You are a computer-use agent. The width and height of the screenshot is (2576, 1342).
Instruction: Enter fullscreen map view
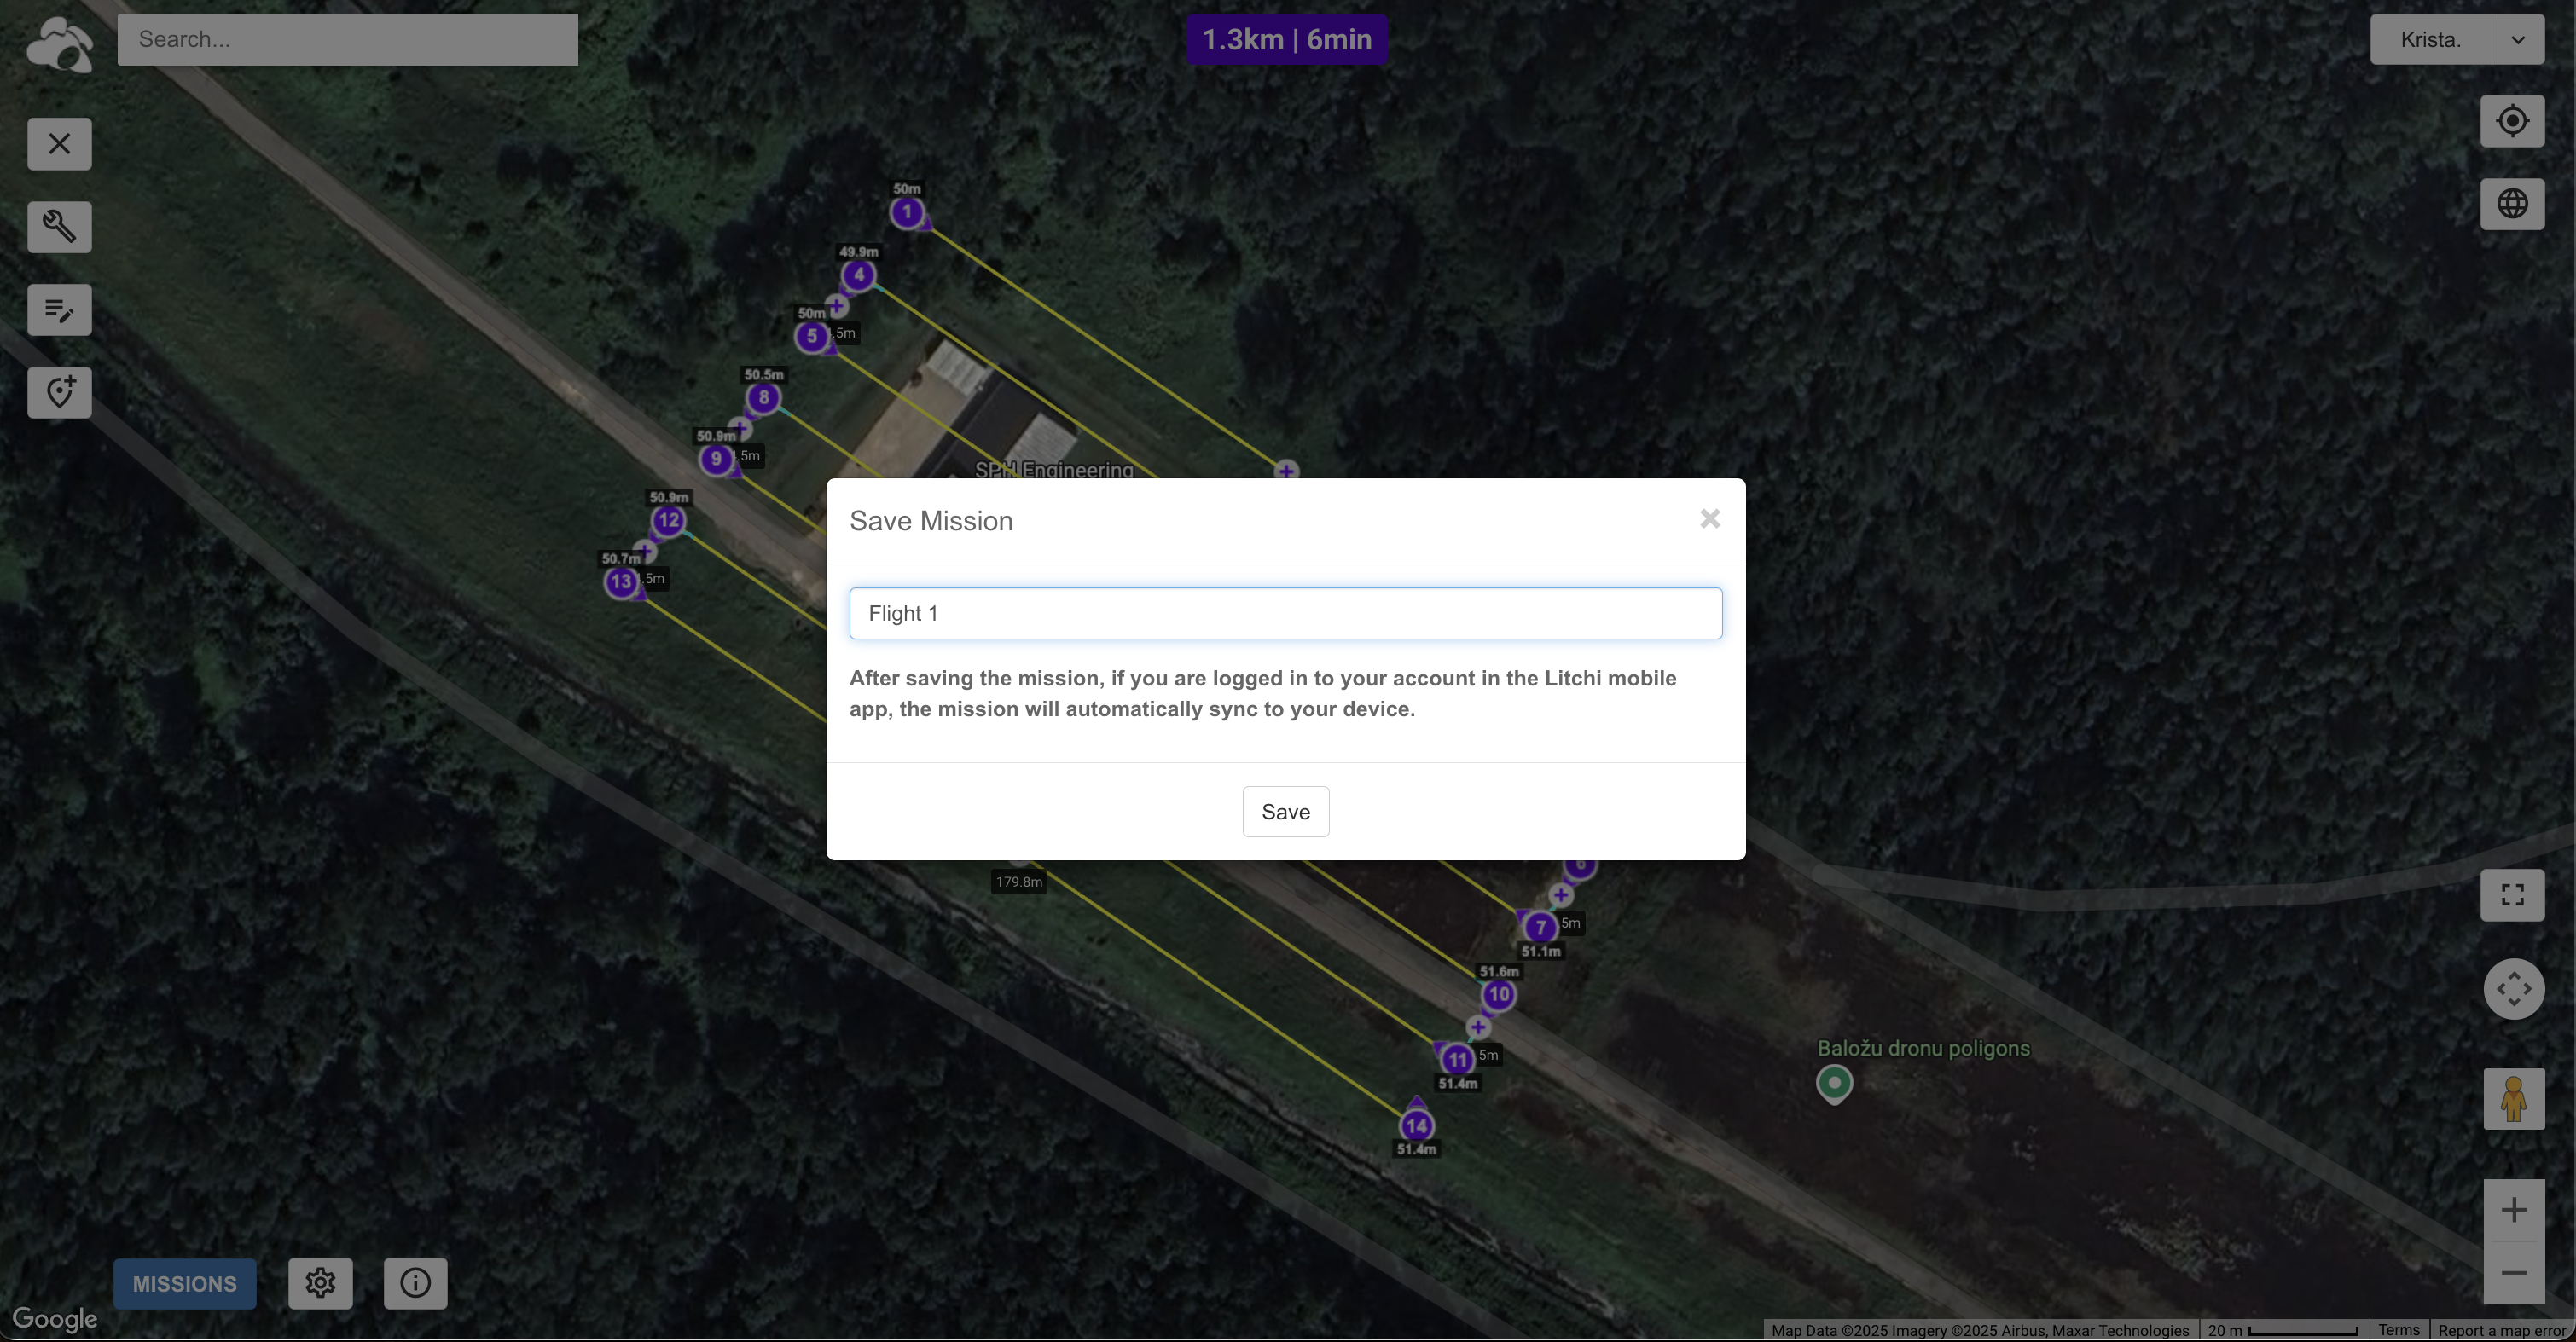pos(2511,894)
